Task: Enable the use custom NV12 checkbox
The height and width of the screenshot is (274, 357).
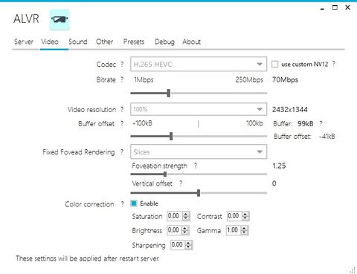Action: [x=274, y=65]
